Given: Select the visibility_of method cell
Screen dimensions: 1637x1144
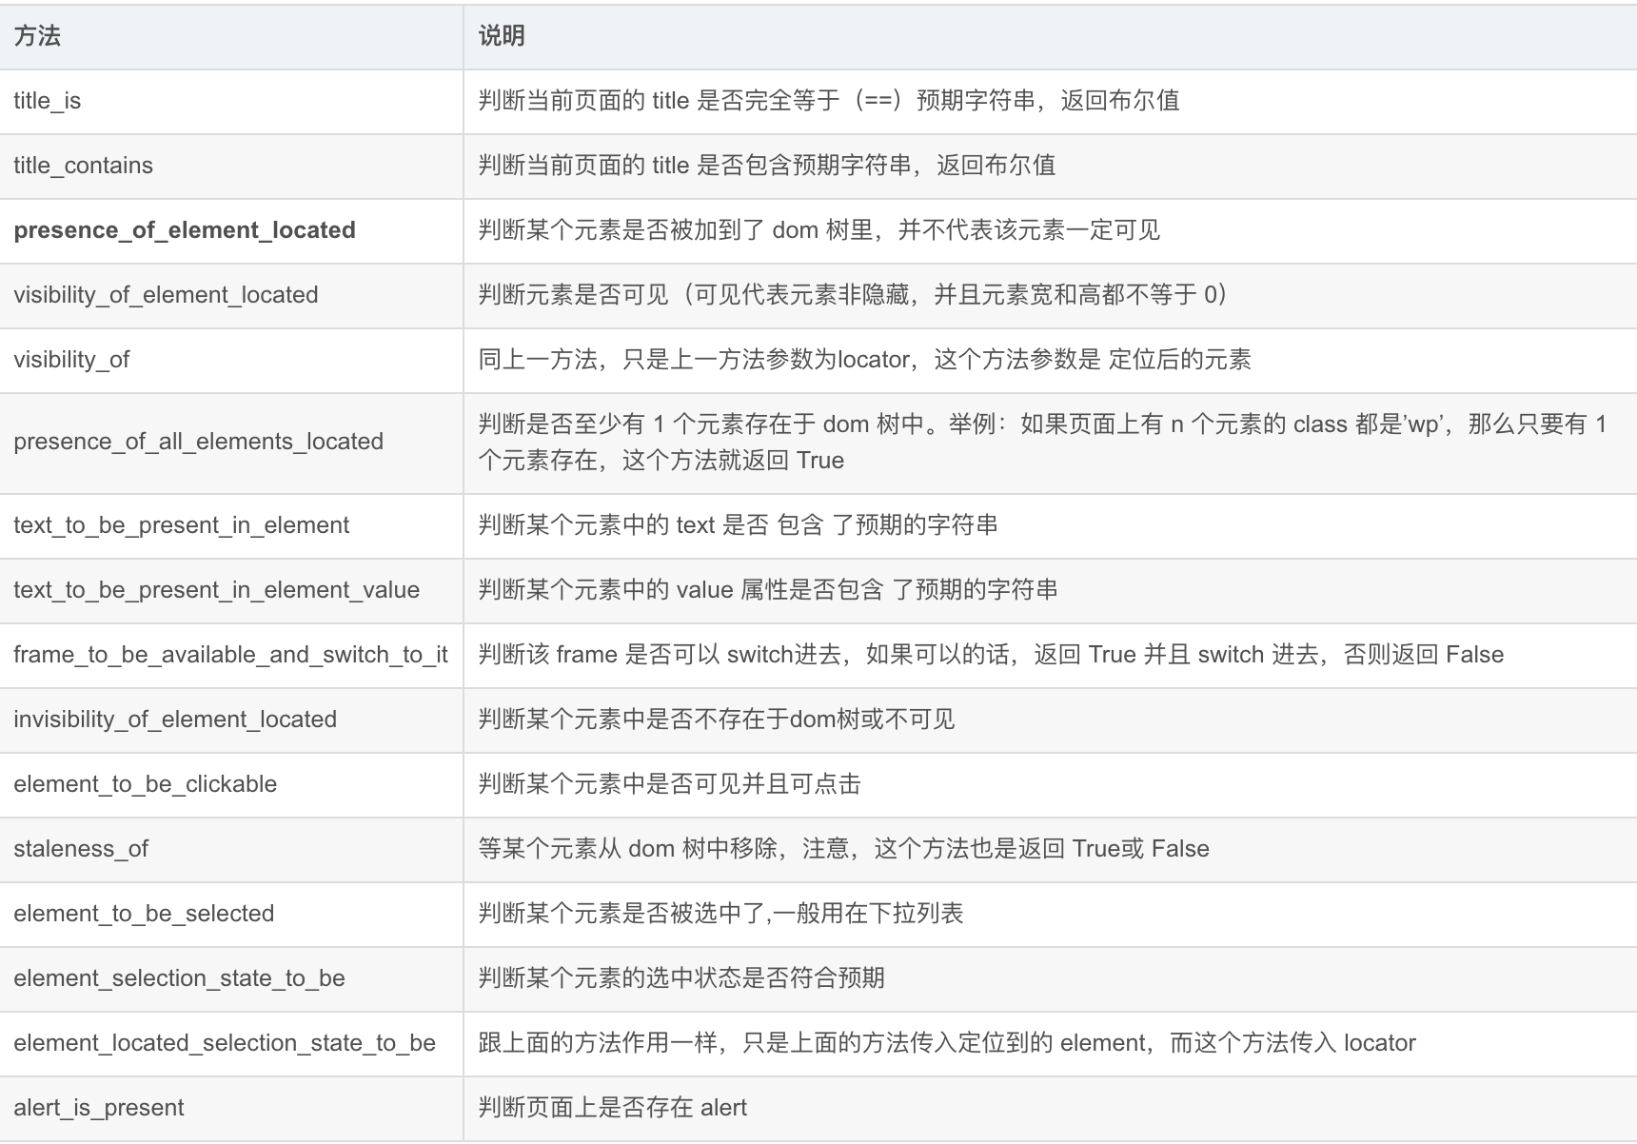Looking at the screenshot, I should pos(231,360).
